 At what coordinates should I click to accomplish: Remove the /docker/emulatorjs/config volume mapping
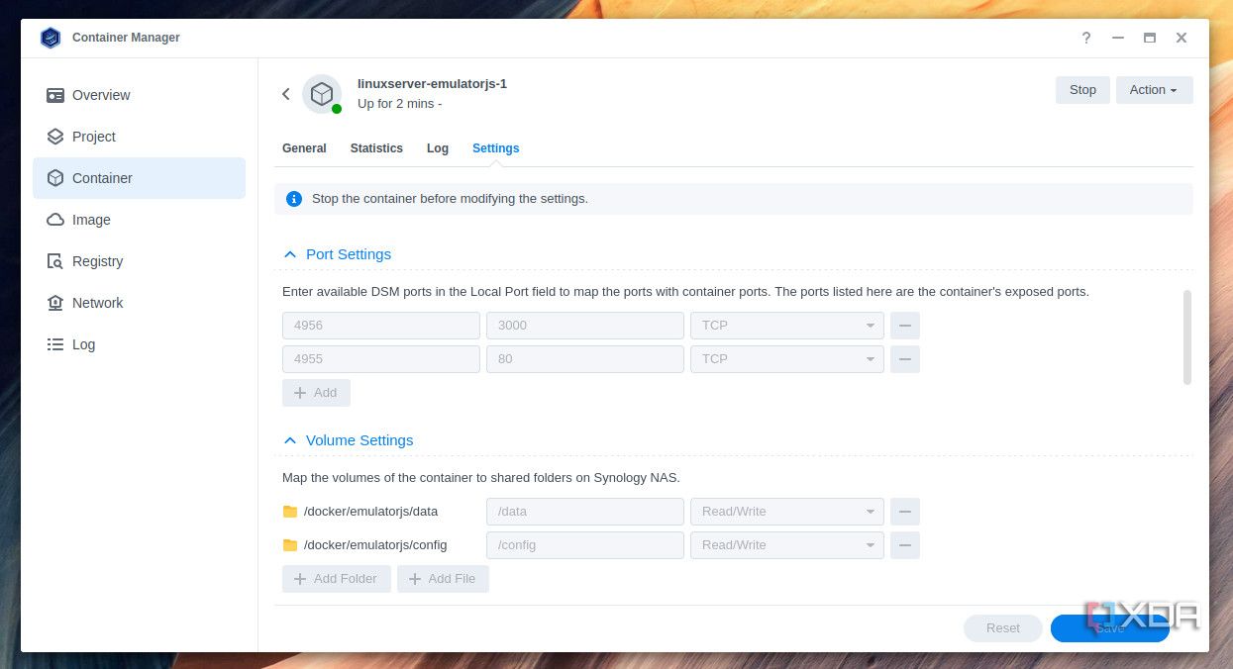(905, 545)
